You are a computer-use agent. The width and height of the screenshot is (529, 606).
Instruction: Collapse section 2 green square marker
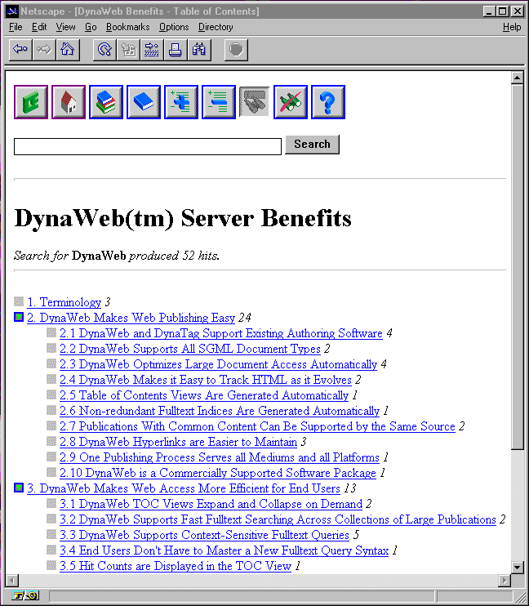point(19,317)
